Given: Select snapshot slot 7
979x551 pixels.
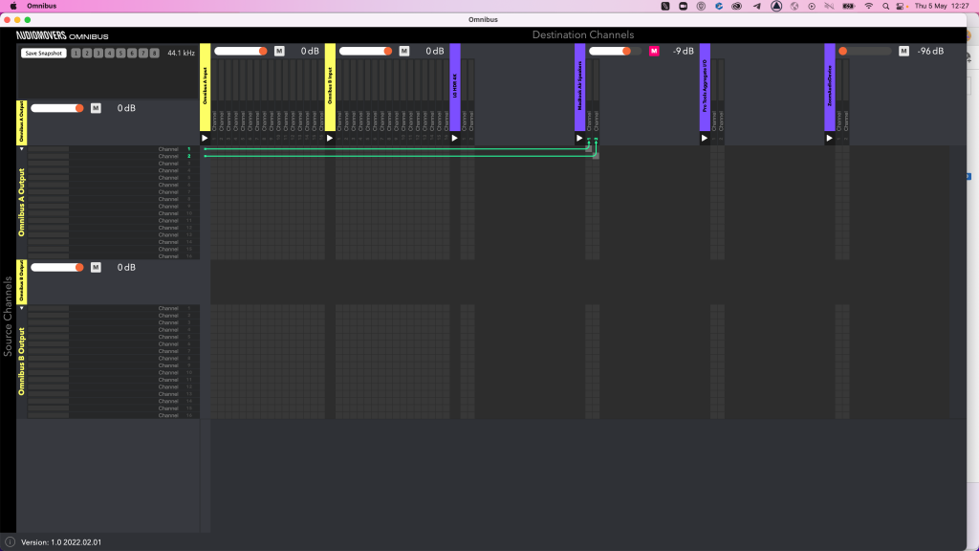Looking at the screenshot, I should (x=143, y=54).
